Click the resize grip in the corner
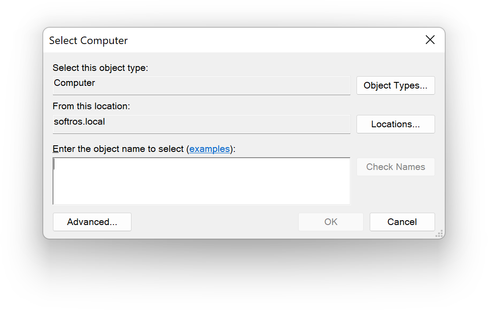 [x=439, y=233]
